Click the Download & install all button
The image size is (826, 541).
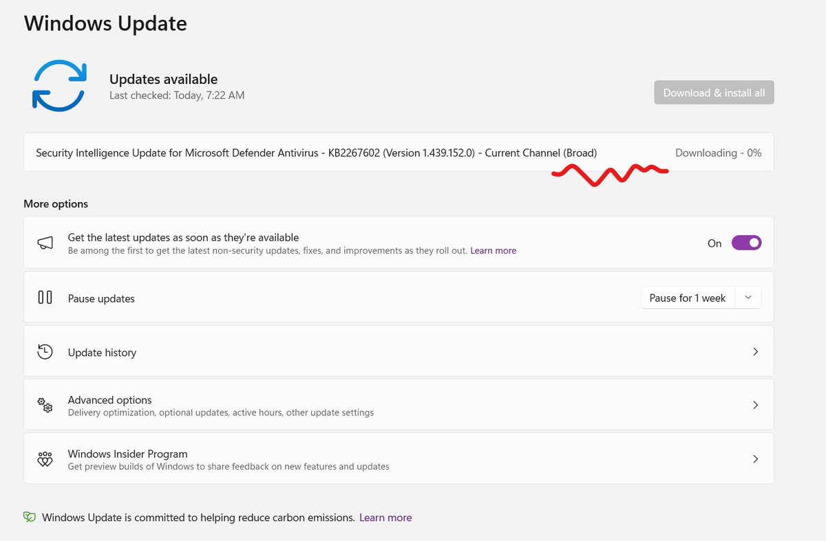(x=714, y=92)
